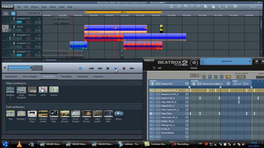The width and height of the screenshot is (264, 148).
Task: Click the paste toolbar icon
Action: 213,7
